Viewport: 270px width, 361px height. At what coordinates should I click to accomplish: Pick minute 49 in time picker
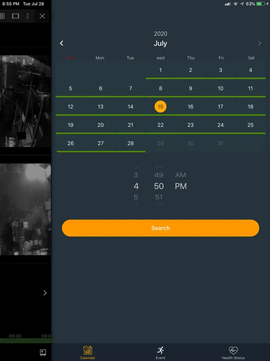point(158,175)
